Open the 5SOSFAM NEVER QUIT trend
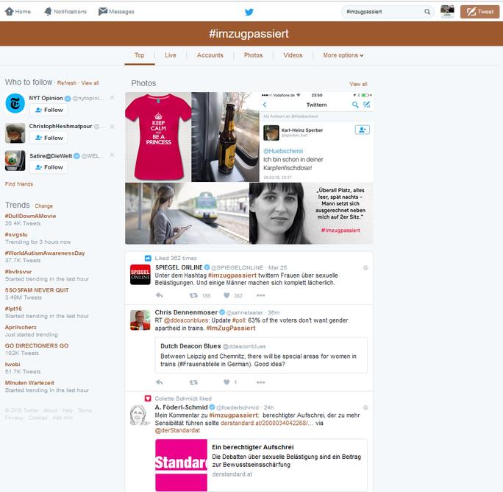 (37, 290)
